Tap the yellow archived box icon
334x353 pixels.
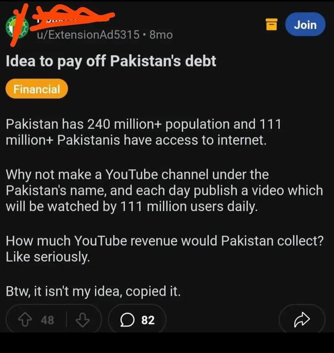pyautogui.click(x=272, y=24)
